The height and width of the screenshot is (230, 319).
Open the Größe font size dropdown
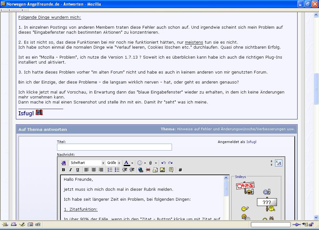(x=113, y=163)
